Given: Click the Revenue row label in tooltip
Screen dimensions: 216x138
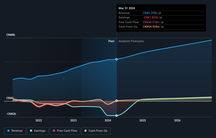Looking at the screenshot, I should point(124,13).
